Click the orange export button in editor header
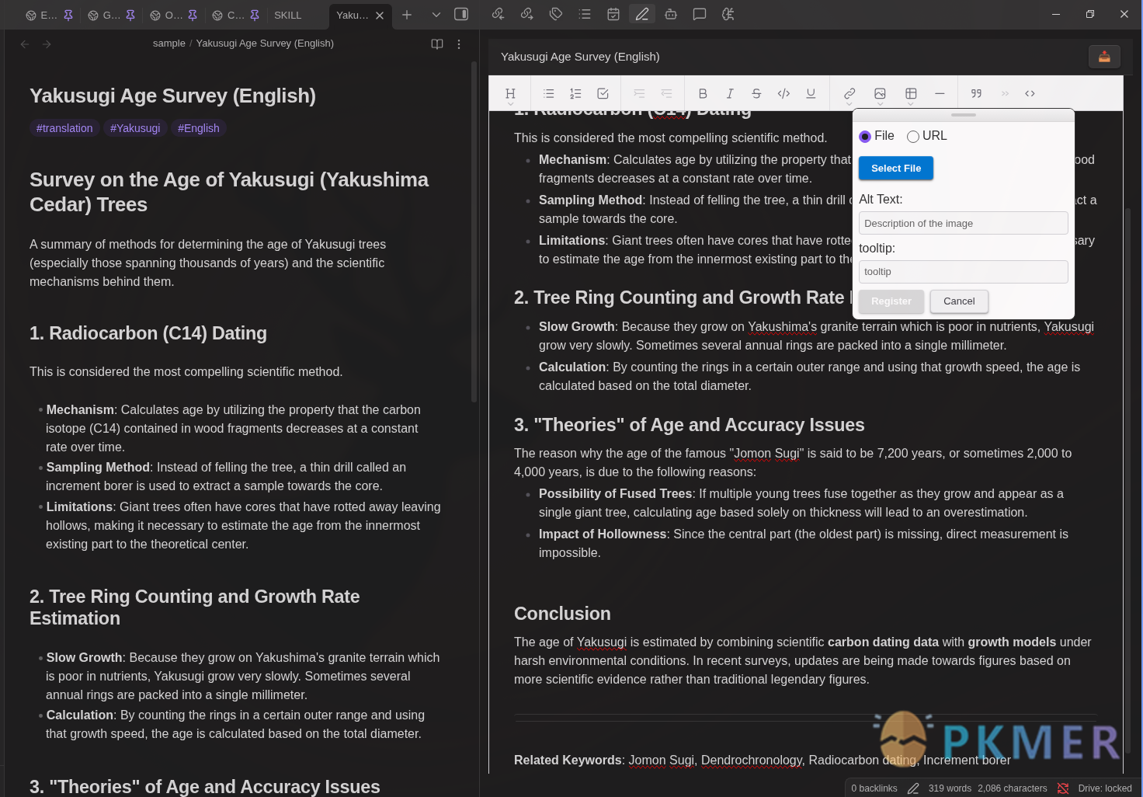Viewport: 1143px width, 797px height. [x=1104, y=57]
